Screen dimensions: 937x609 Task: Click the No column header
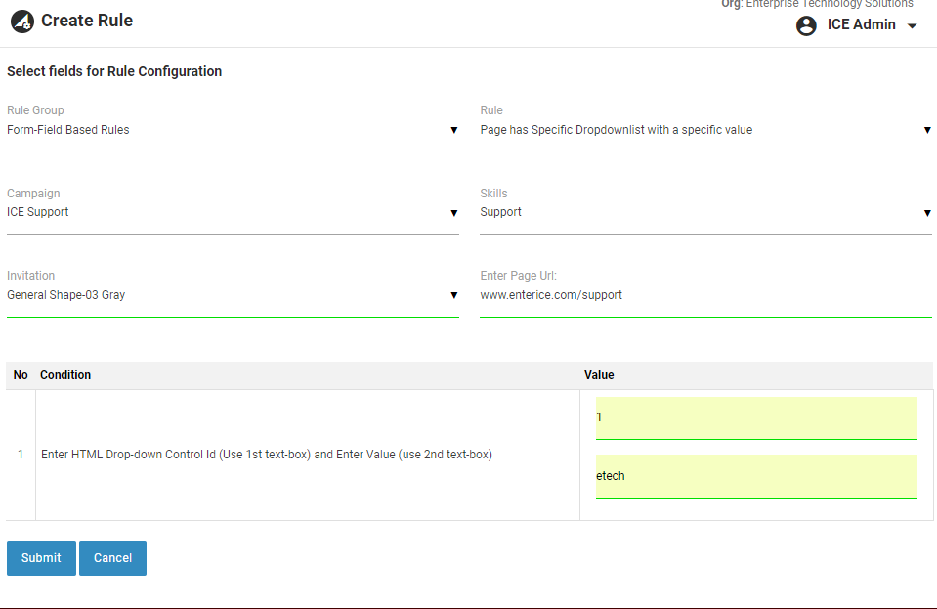21,375
